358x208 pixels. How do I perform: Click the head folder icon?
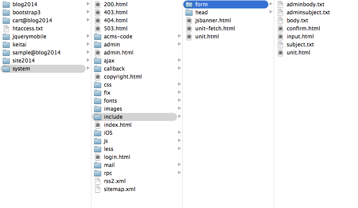pos(189,12)
